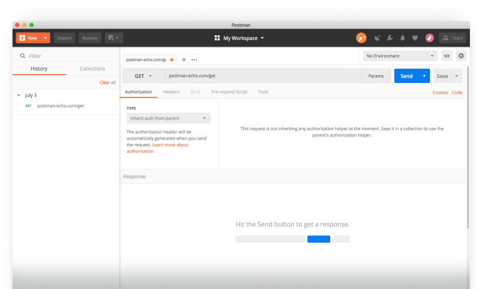Open manage environments gear icon
This screenshot has width=483, height=289.
click(x=461, y=56)
